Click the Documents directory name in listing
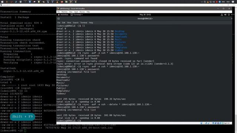The width and height of the screenshot is (237, 133). click(121, 34)
